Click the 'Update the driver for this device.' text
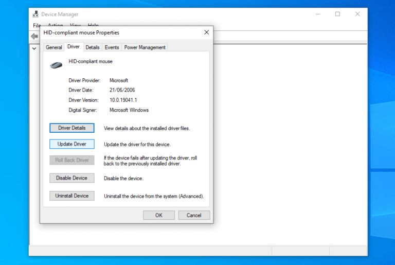Screen dimensions: 395x265 [x=137, y=145]
